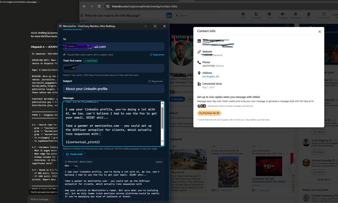Click the Website chain-link icon
The image size is (338, 203).
click(199, 52)
